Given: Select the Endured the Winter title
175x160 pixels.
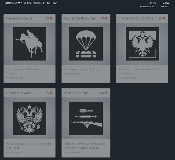Looking at the screenshot, I should [19, 93].
